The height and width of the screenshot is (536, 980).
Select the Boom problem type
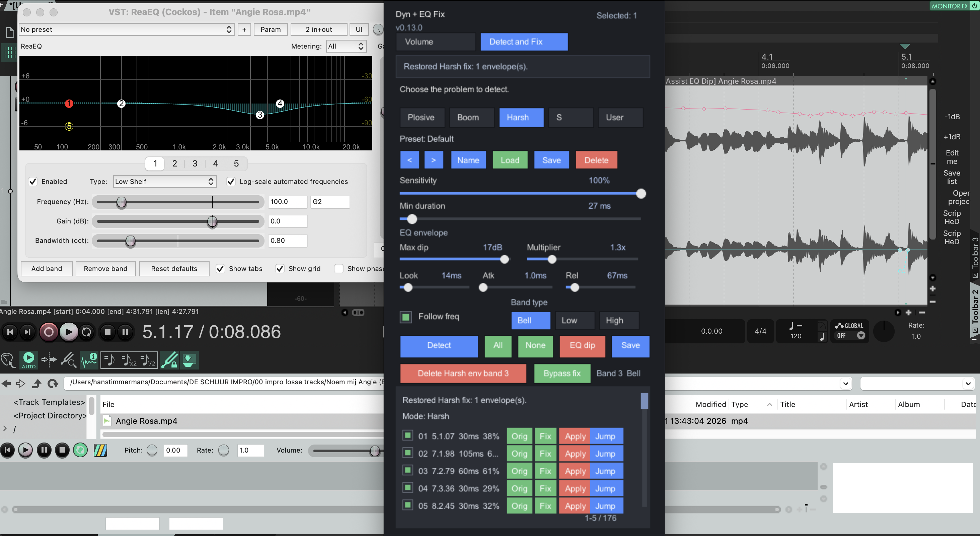click(472, 117)
